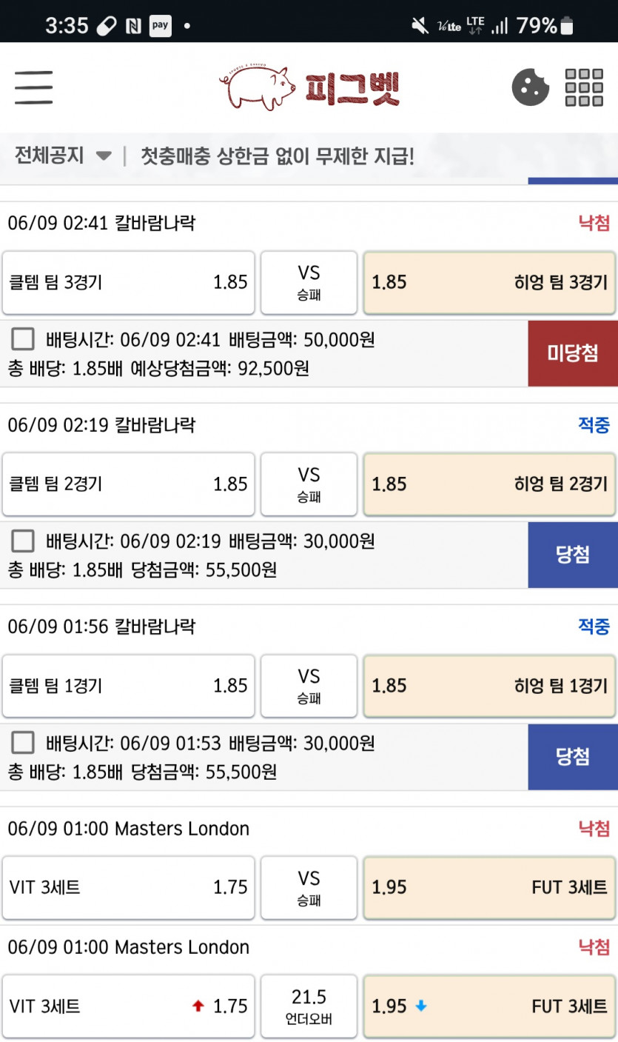Screen dimensions: 618x1042
Task: Tap the 21.5 언더오버 cell
Action: point(309,1006)
